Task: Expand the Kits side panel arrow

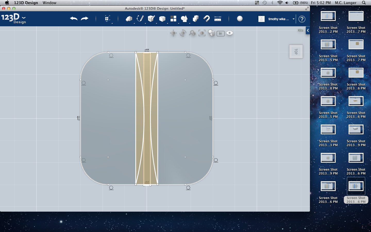Action: 308,30
